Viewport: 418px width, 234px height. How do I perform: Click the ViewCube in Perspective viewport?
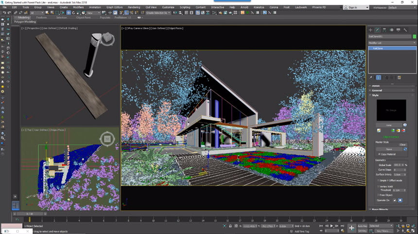pyautogui.click(x=107, y=39)
